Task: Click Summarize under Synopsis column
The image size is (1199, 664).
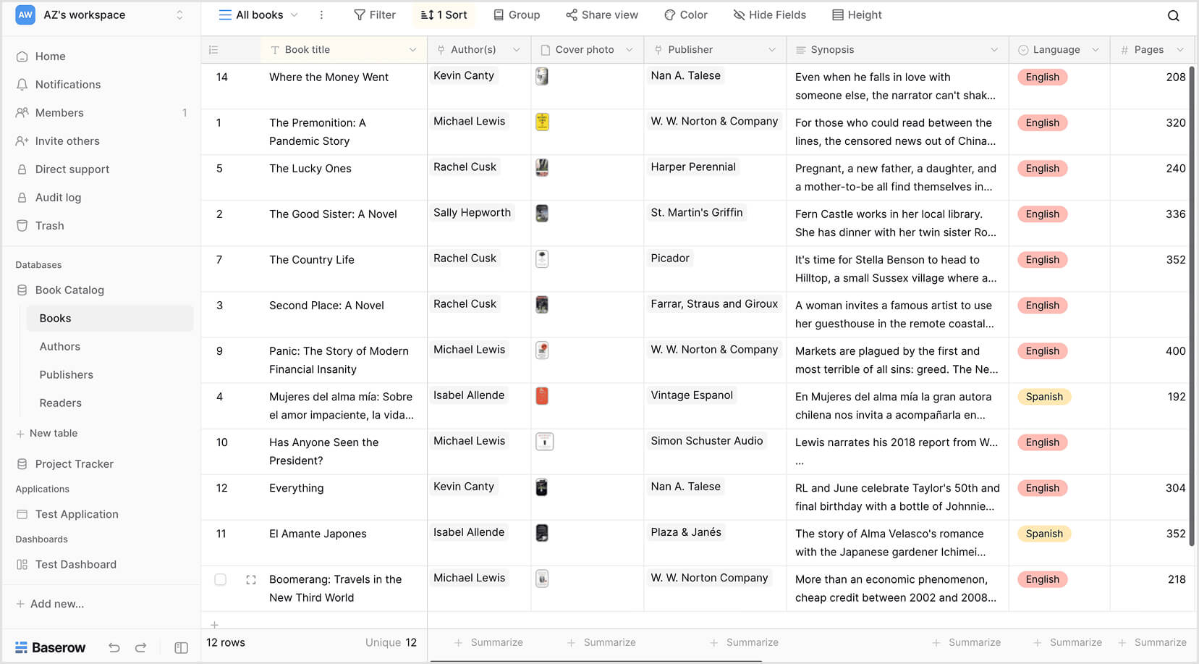Action: pyautogui.click(x=966, y=643)
